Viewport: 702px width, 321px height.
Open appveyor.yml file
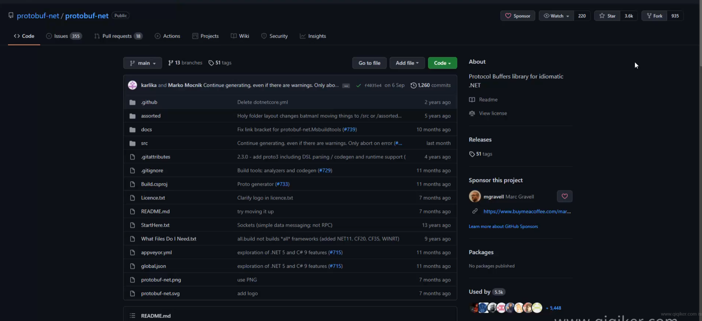(156, 252)
